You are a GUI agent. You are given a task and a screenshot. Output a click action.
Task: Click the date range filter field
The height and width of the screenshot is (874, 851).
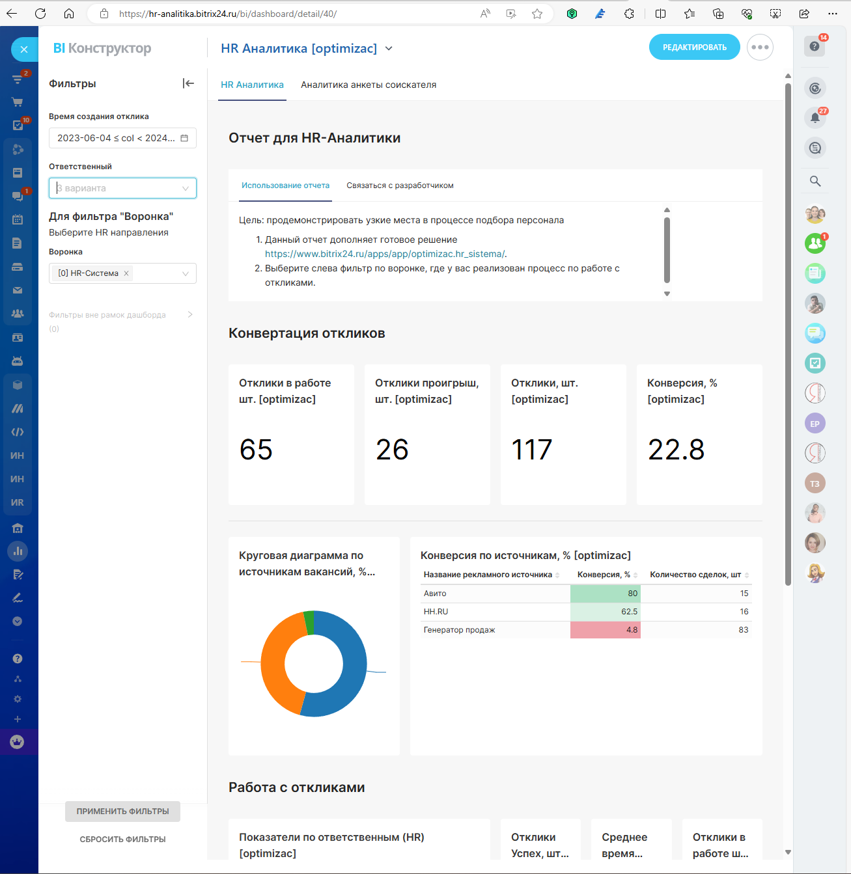coord(122,138)
